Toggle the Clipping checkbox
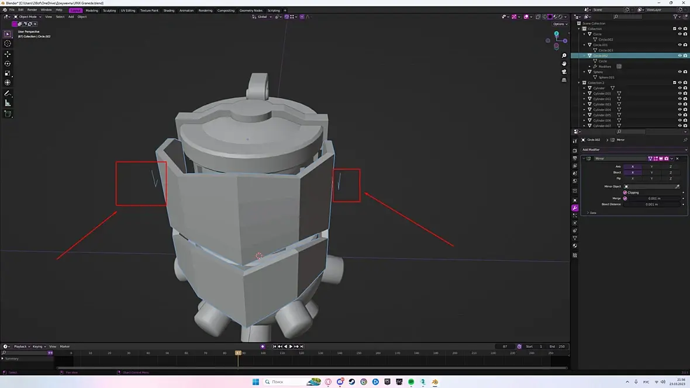690x388 pixels. pos(625,192)
